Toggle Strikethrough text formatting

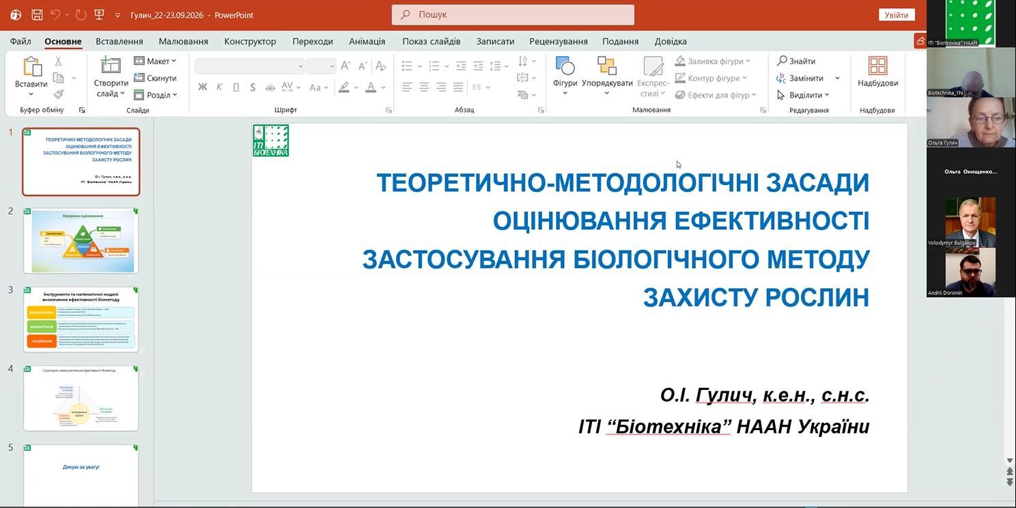tap(270, 87)
